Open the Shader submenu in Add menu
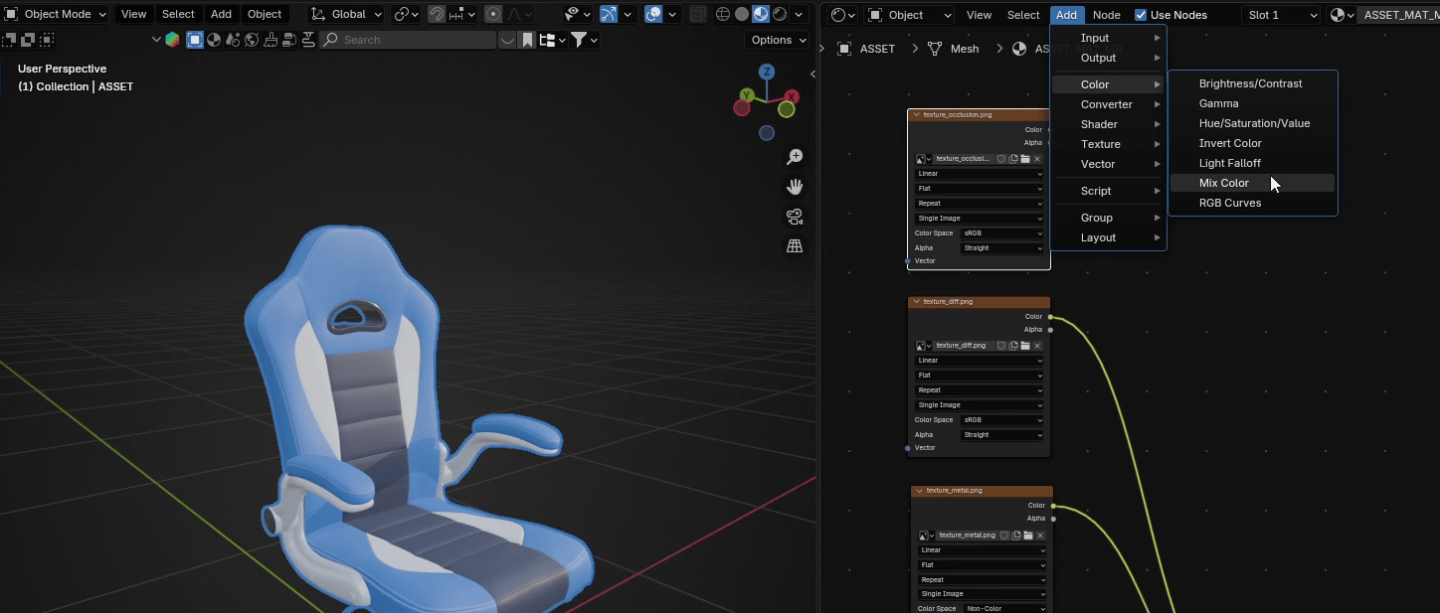Screen dimensions: 1440x613 tap(1099, 124)
